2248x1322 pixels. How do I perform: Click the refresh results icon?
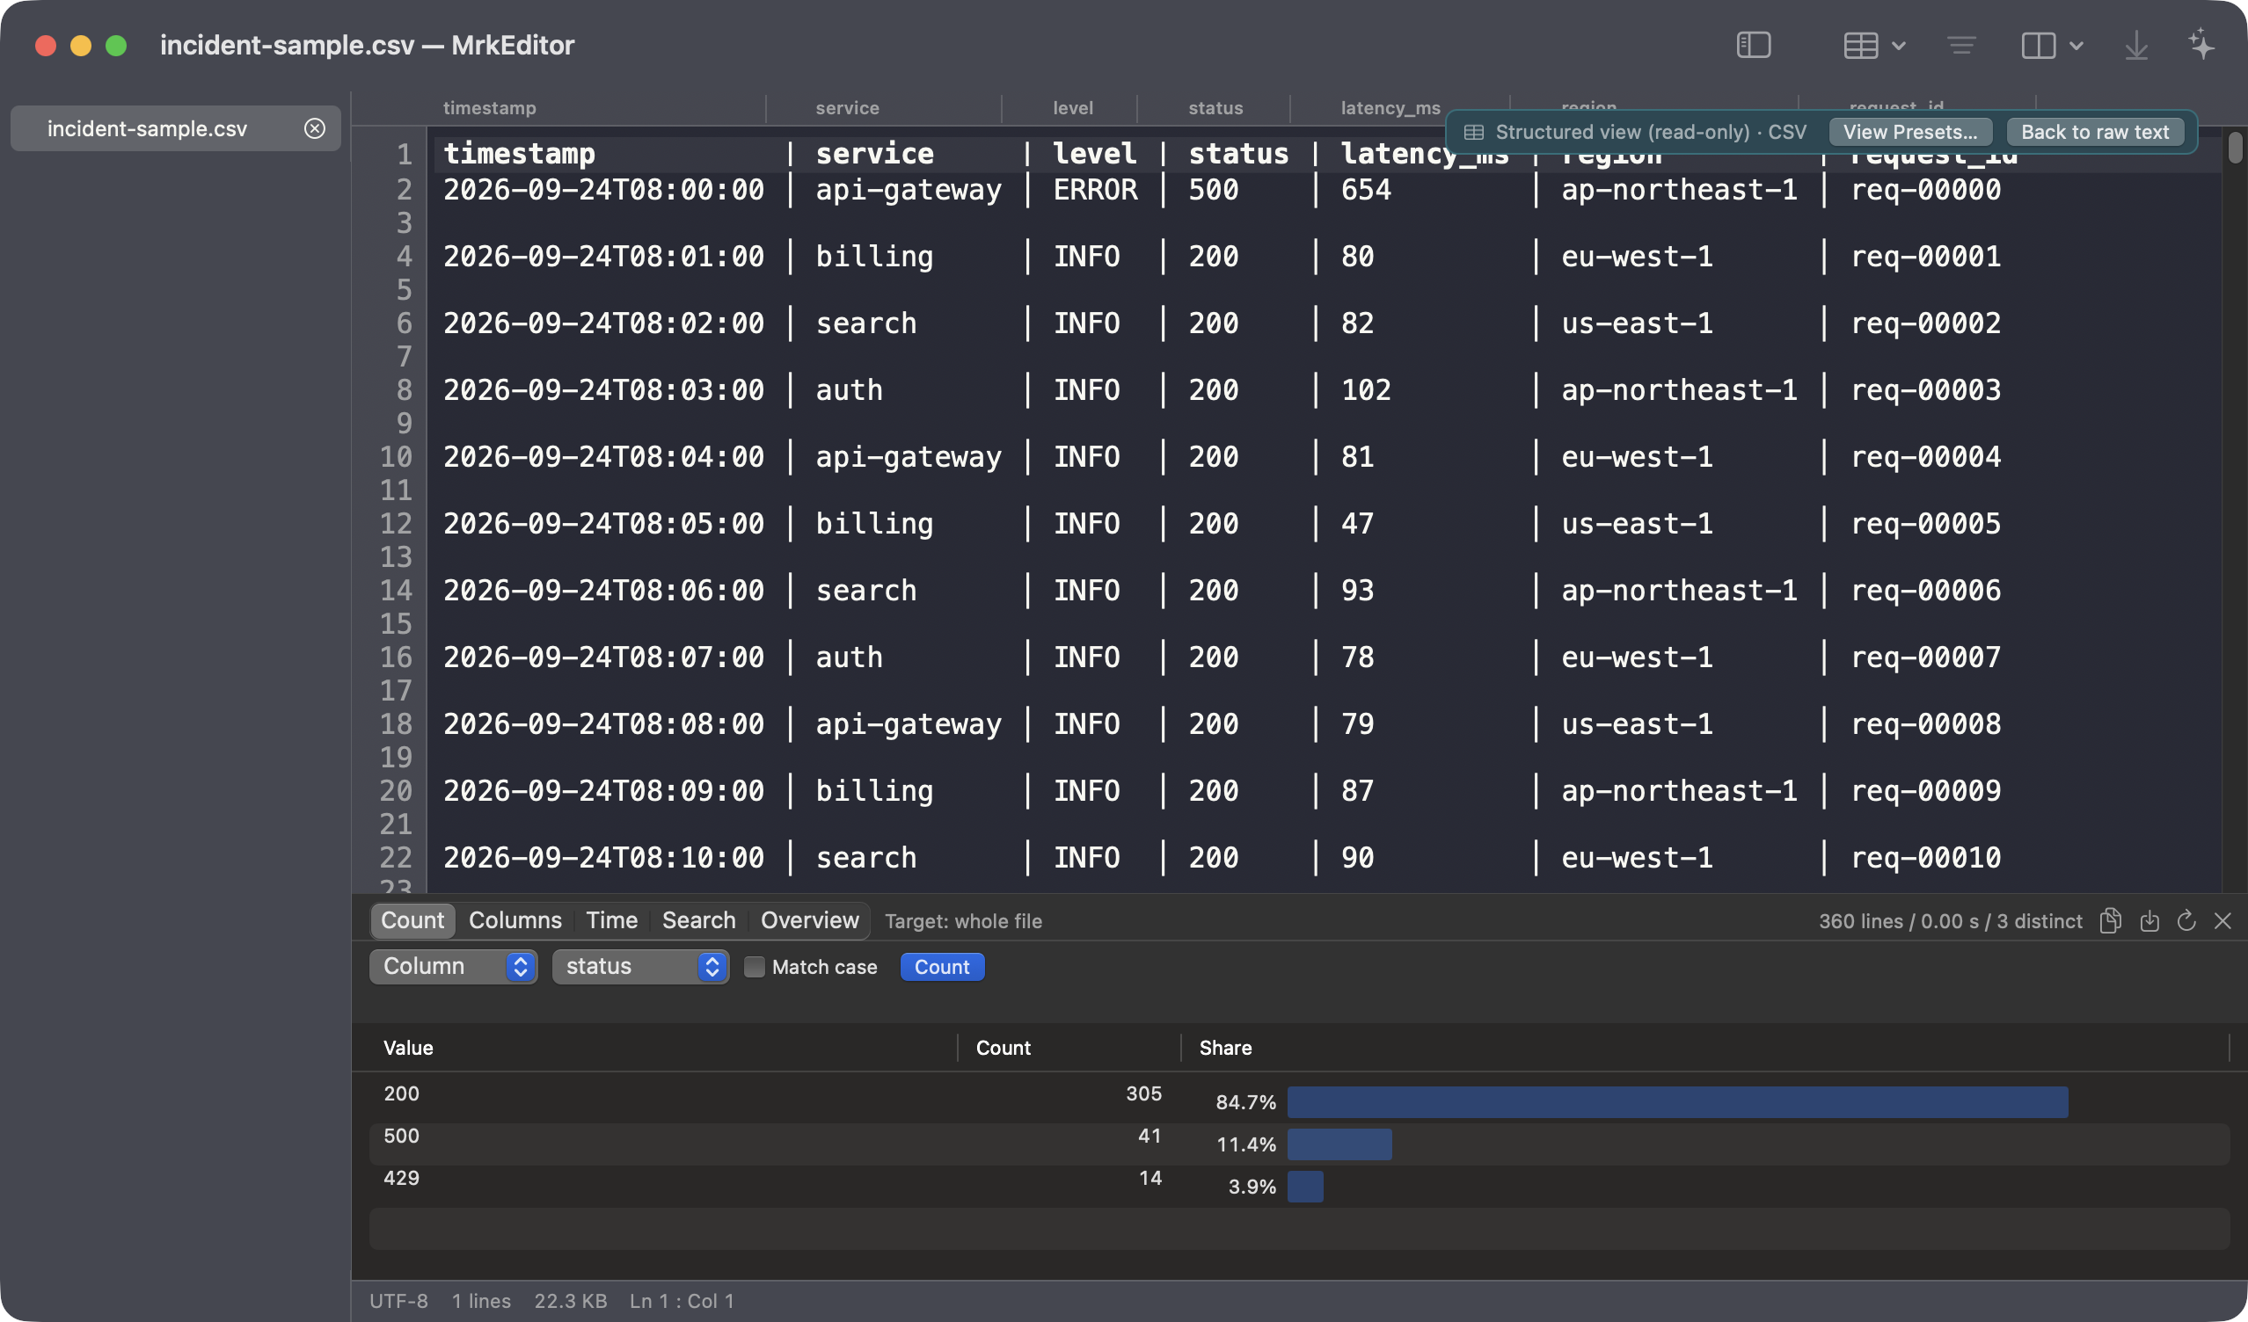tap(2186, 921)
